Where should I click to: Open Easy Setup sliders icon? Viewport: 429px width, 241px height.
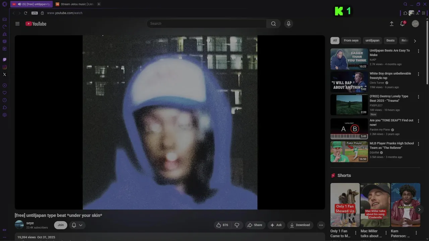(424, 13)
